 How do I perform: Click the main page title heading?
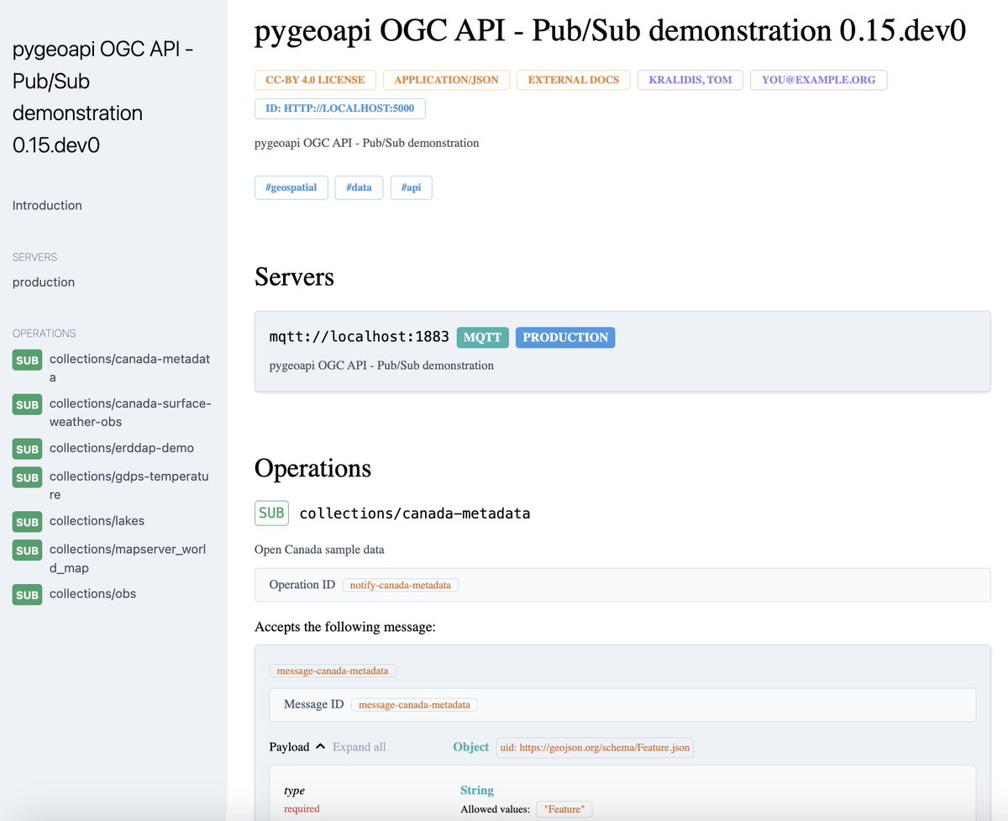point(611,31)
